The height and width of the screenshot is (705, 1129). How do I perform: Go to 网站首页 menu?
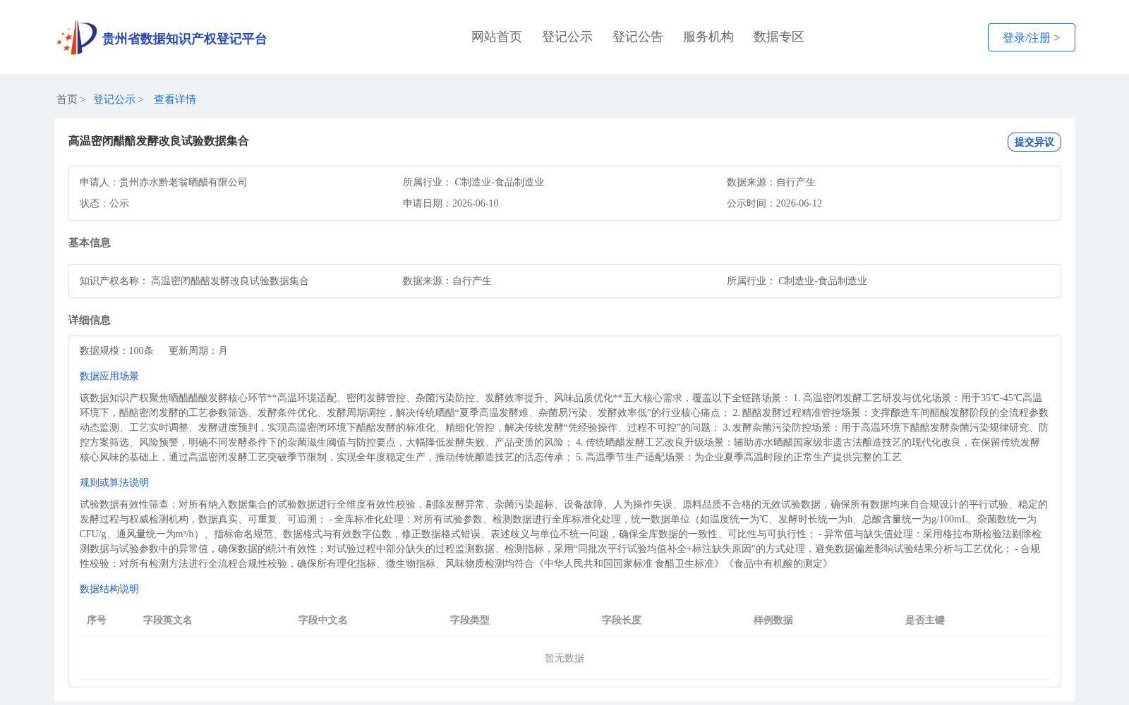point(497,37)
